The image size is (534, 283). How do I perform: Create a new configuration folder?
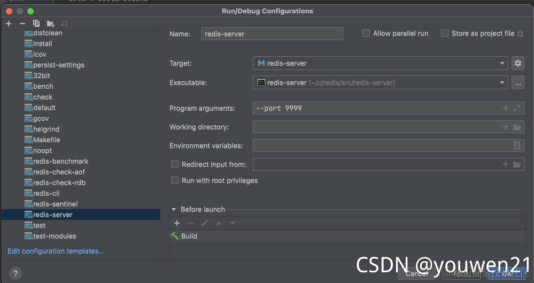[x=50, y=24]
